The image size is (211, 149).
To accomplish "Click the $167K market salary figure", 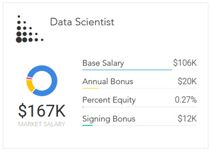I will tap(42, 111).
